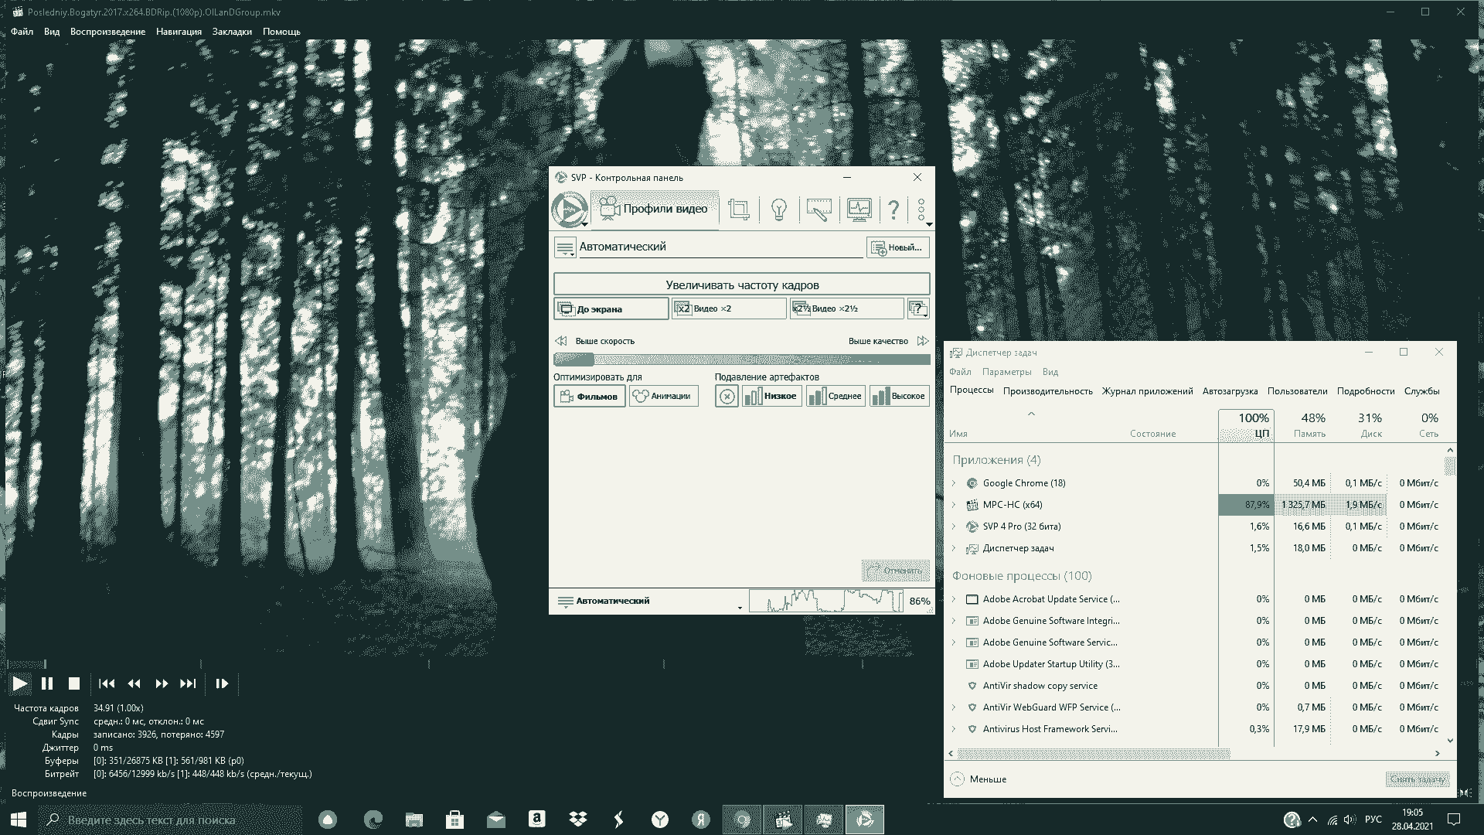
Task: Skip to next file in MPC-HC
Action: [188, 683]
